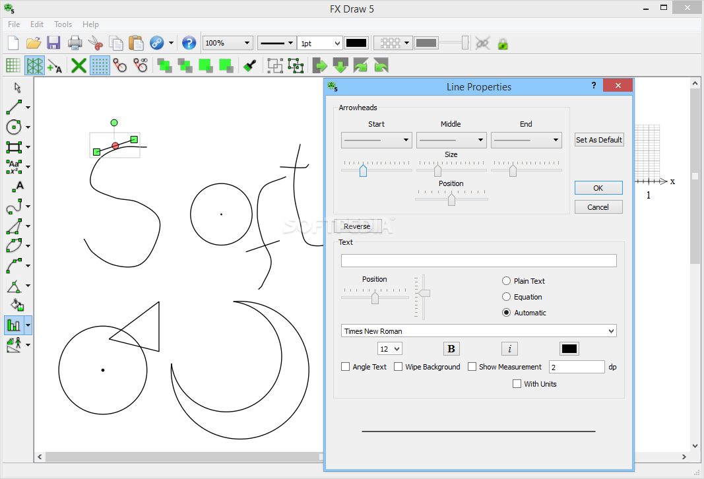
Task: Click the green right arrow flip icon
Action: coord(320,65)
